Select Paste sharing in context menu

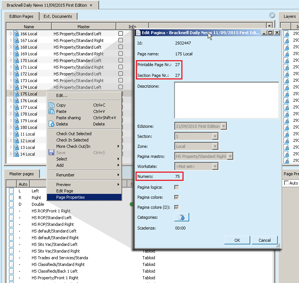click(x=84, y=118)
